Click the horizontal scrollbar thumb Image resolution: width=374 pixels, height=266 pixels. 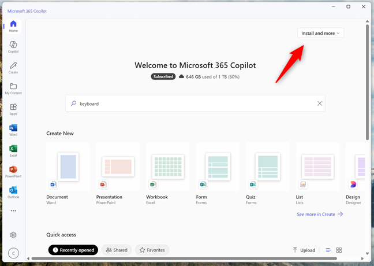click(x=184, y=258)
